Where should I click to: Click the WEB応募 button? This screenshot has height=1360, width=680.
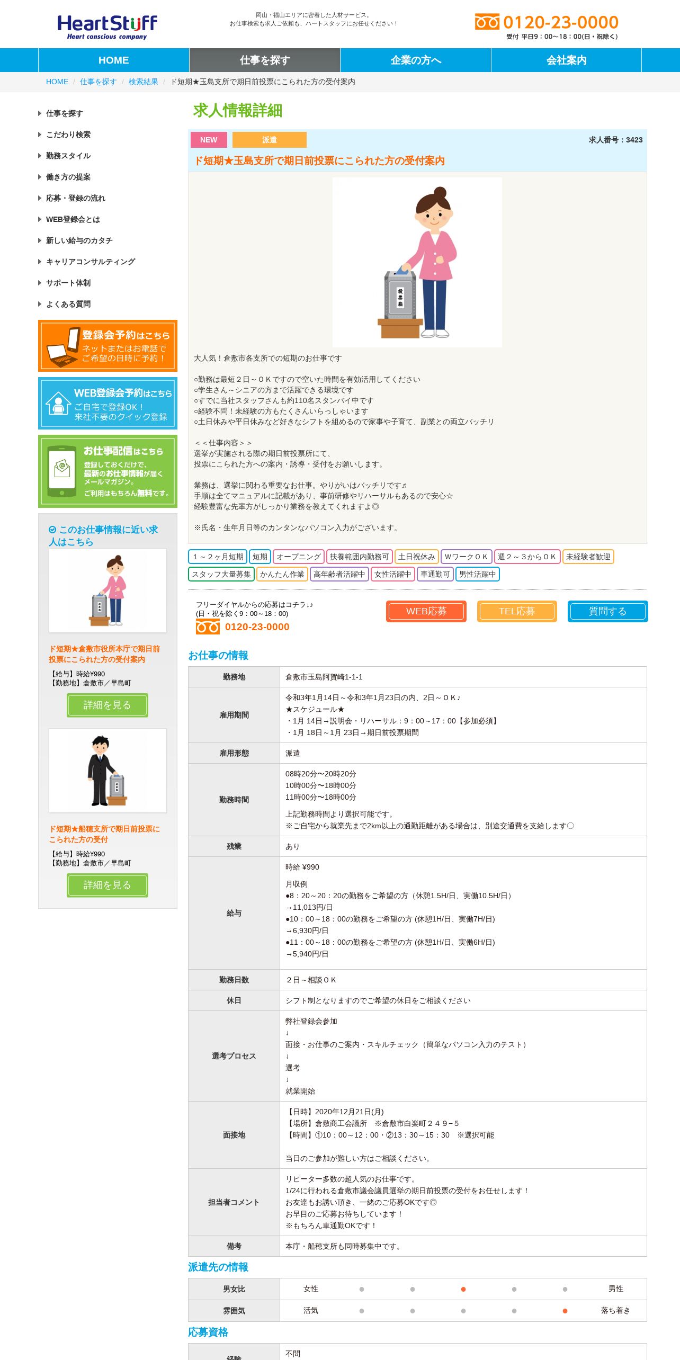[426, 611]
